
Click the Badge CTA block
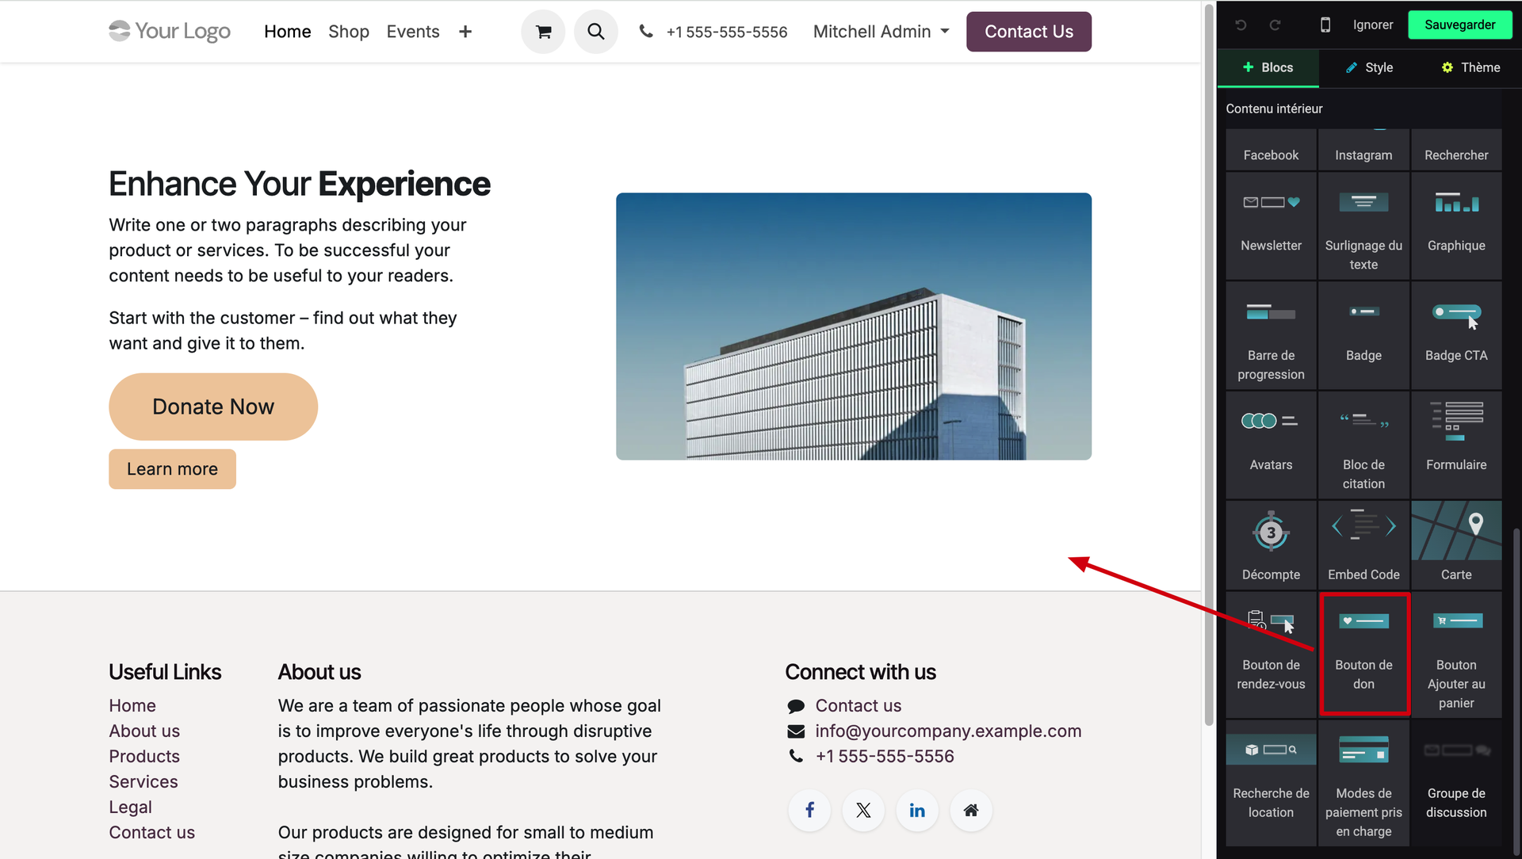[1456, 334]
